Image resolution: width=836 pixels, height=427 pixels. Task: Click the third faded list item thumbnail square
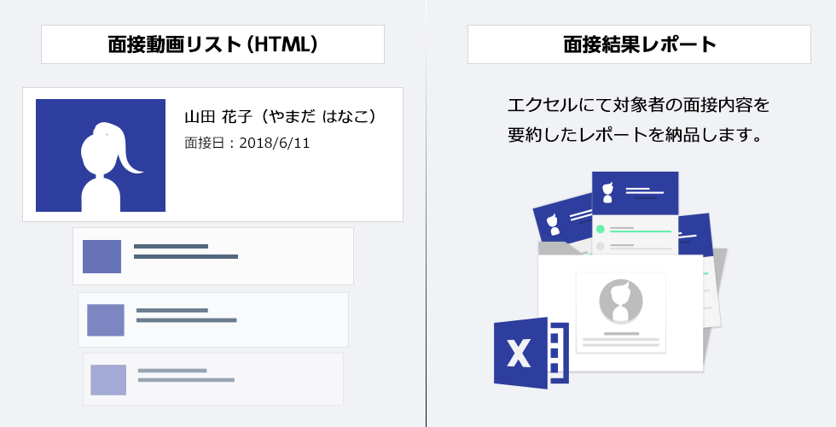(108, 380)
